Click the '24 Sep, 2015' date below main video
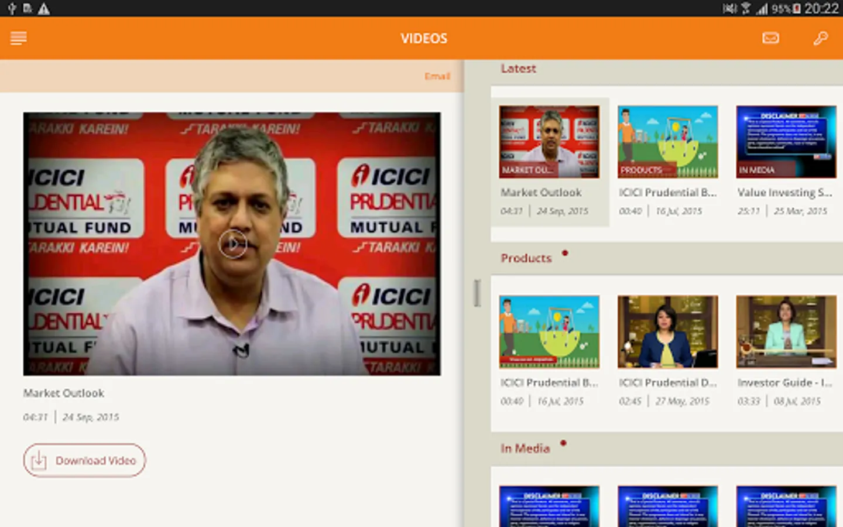Viewport: 843px width, 527px height. [x=91, y=417]
